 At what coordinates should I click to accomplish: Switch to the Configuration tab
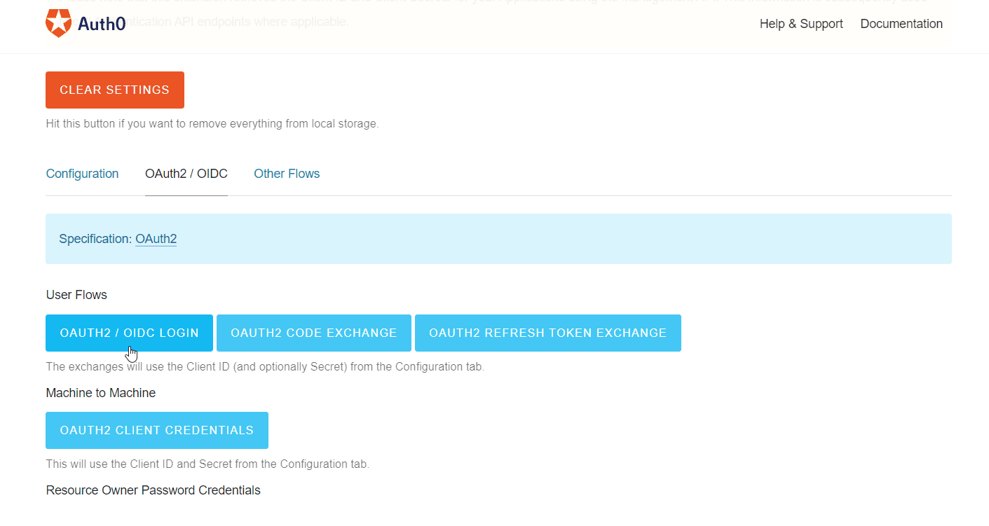82,174
